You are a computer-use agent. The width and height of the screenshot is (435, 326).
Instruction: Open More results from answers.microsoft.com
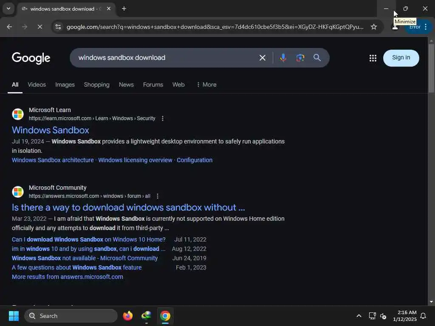tap(68, 277)
